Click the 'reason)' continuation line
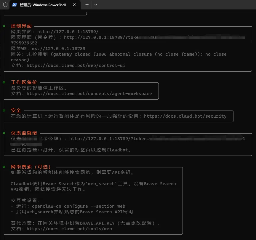The width and height of the screenshot is (256, 240). pos(20,60)
